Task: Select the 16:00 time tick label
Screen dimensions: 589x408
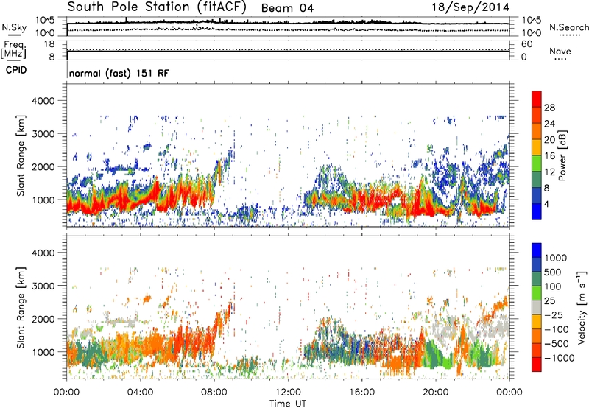Action: 361,393
